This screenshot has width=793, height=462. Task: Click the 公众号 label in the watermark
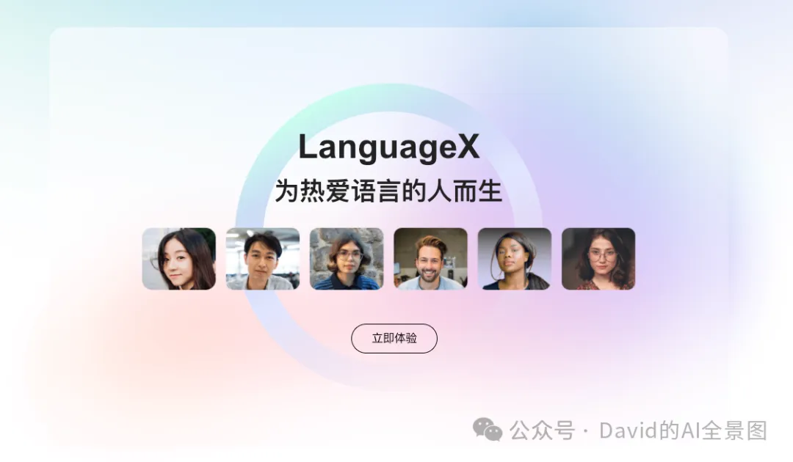pos(542,430)
